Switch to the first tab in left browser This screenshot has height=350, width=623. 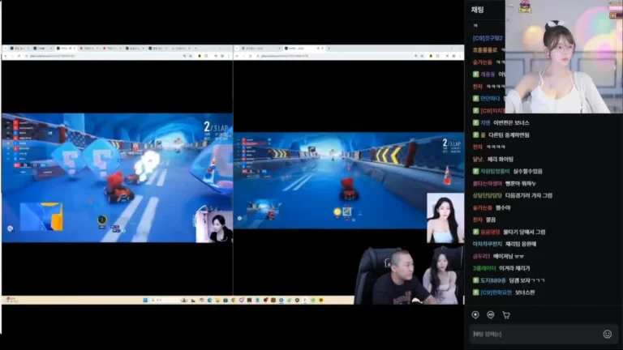click(19, 49)
